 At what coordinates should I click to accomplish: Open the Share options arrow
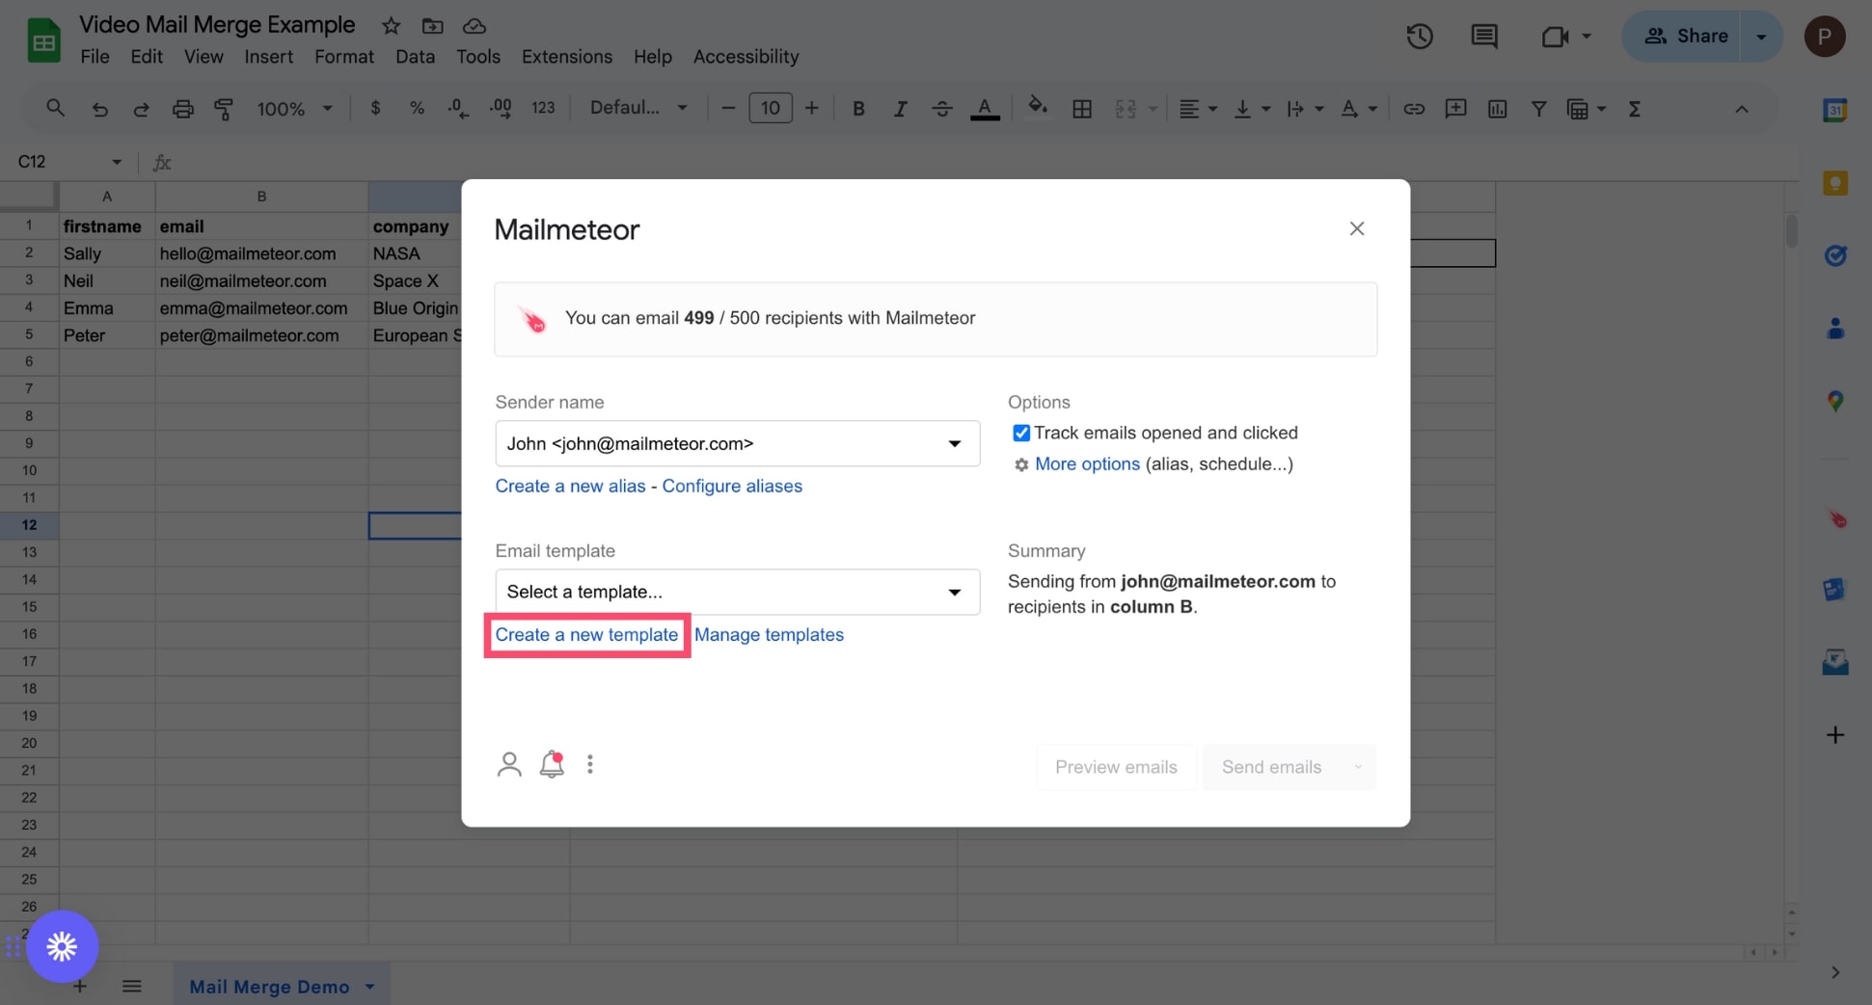[1761, 37]
